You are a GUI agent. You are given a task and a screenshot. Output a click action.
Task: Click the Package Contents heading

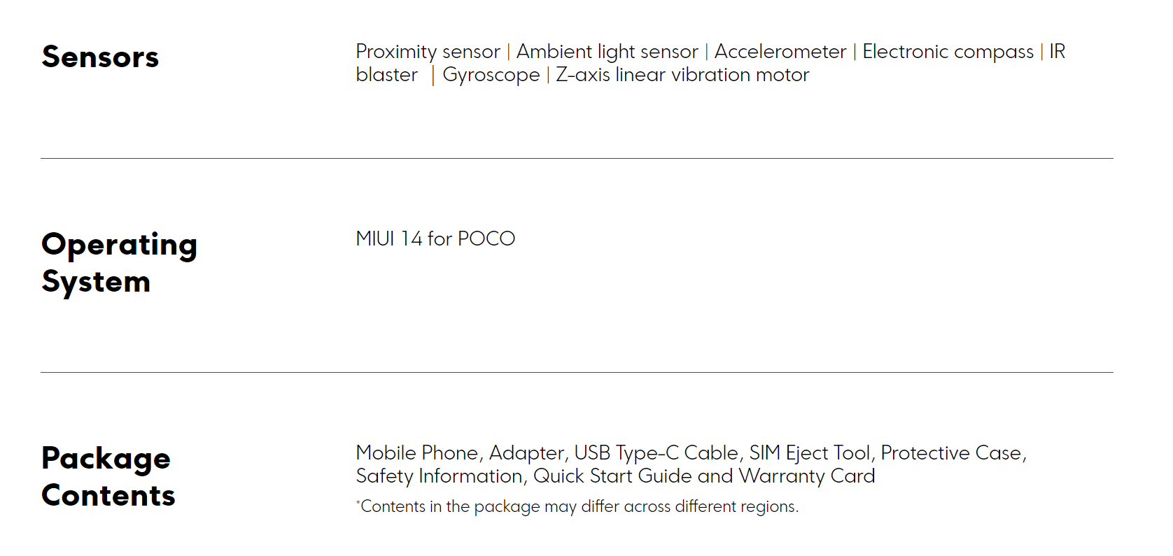pos(108,477)
